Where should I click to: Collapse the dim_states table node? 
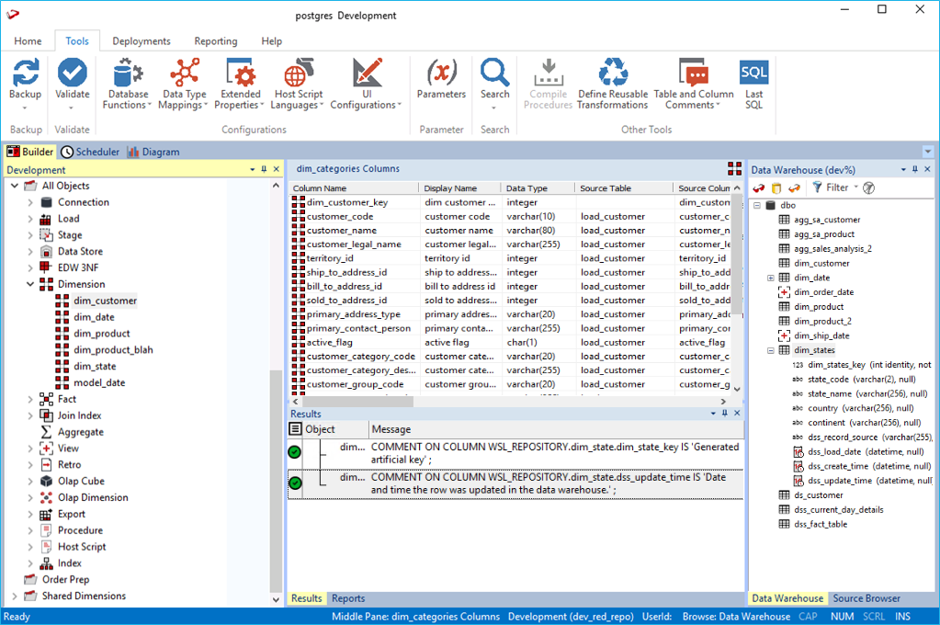(x=770, y=350)
